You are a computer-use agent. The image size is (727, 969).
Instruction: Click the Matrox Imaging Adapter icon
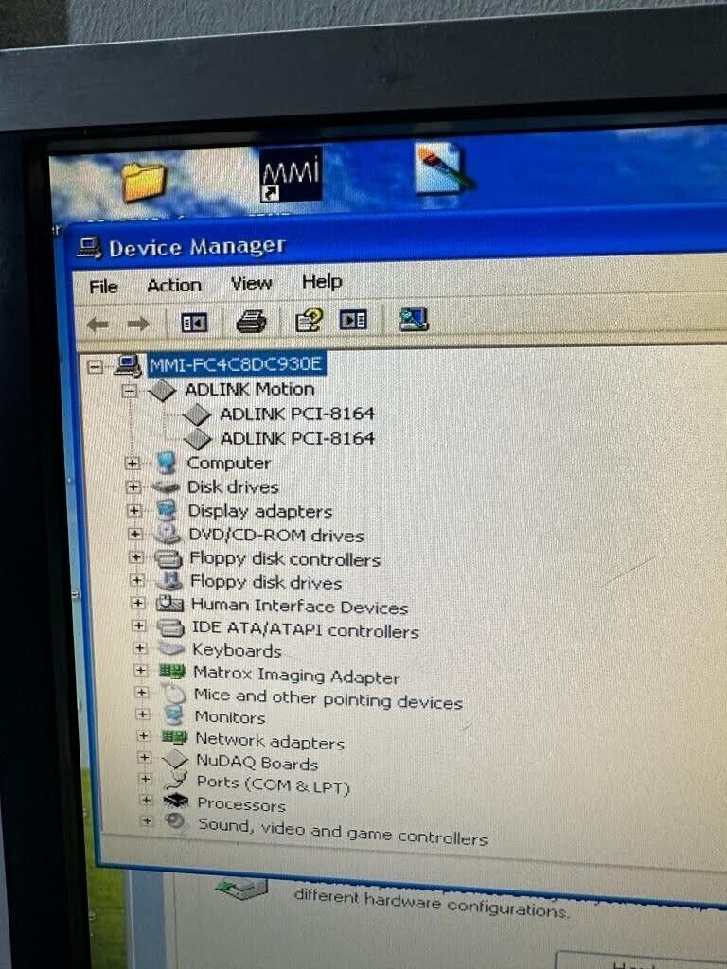(x=172, y=671)
